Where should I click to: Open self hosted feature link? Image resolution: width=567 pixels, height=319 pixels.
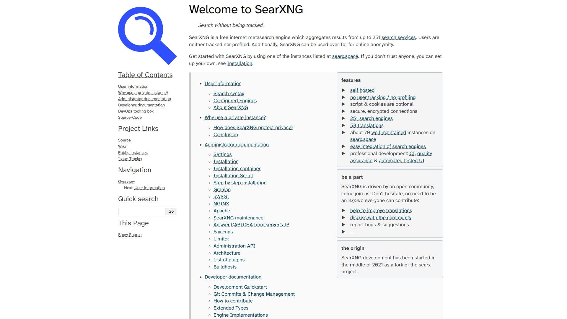point(362,90)
